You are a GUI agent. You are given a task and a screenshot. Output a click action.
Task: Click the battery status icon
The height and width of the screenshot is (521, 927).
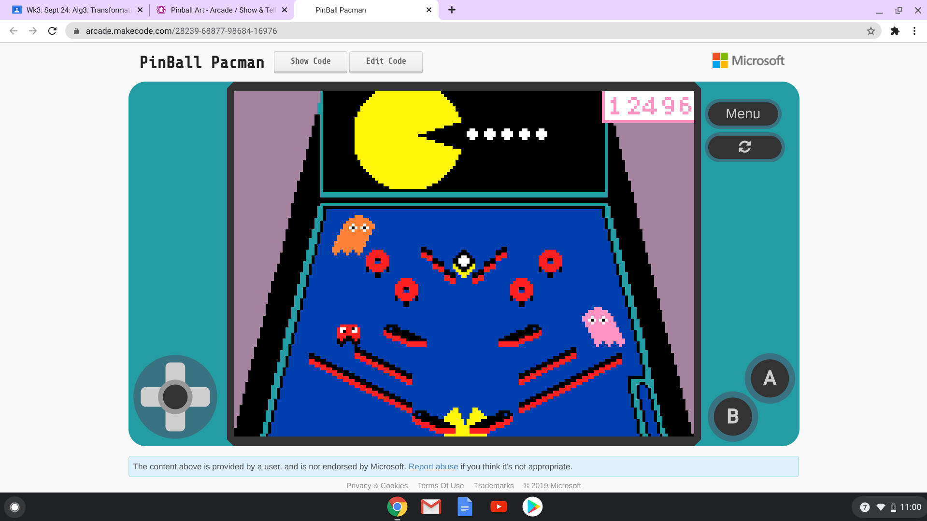[893, 507]
